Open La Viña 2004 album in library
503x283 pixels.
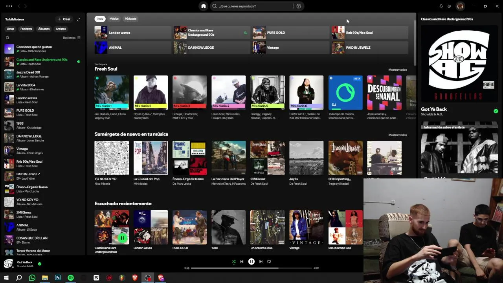tap(43, 87)
